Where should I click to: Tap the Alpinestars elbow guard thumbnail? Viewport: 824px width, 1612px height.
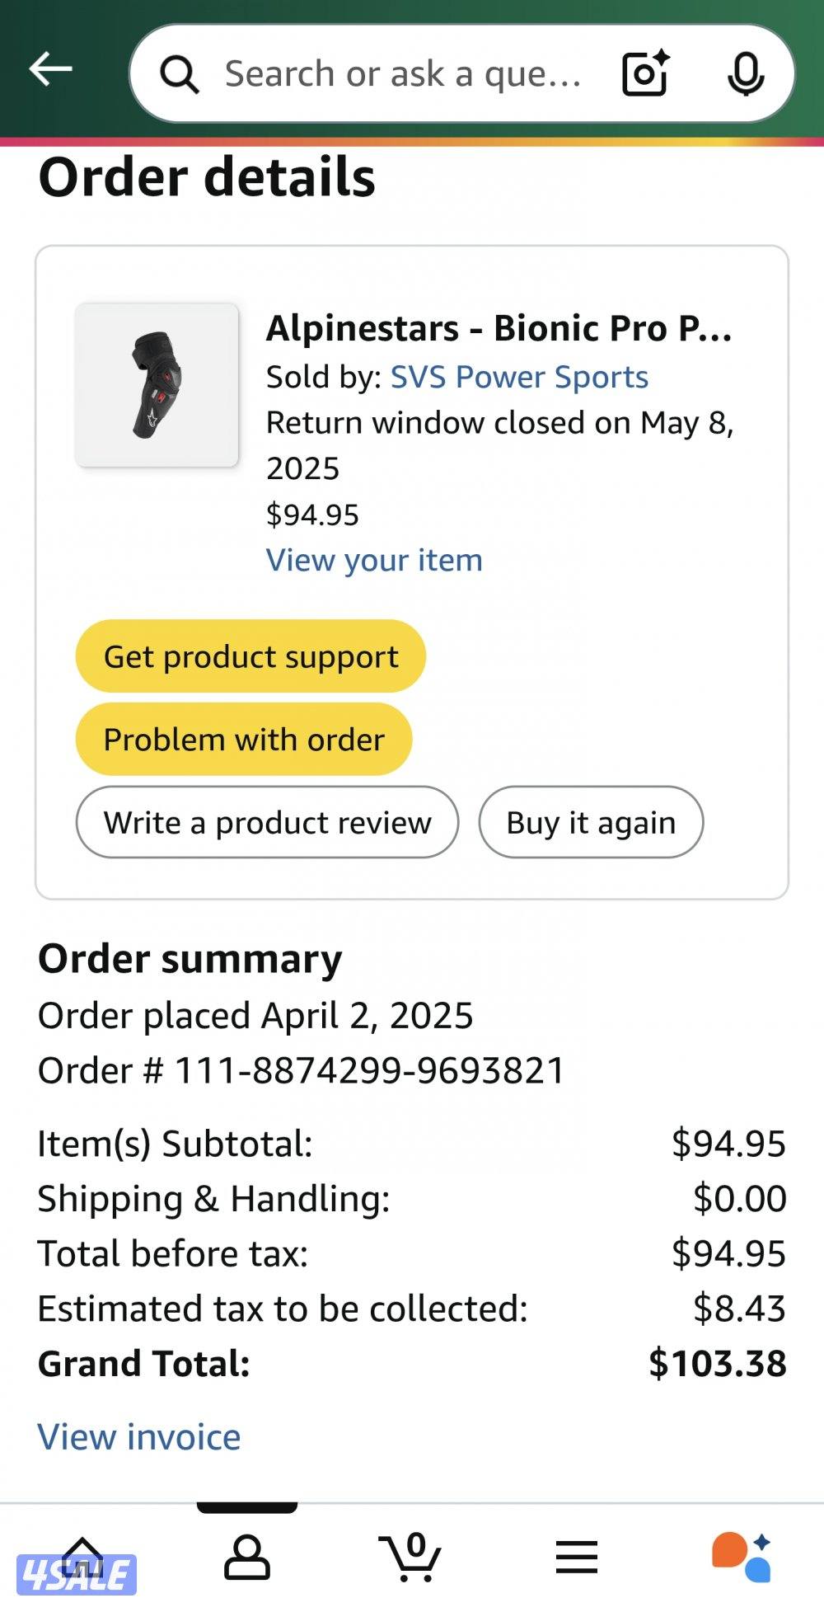click(x=157, y=385)
